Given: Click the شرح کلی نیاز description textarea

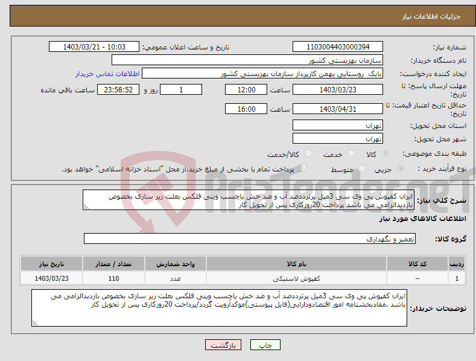Looking at the screenshot, I should [249, 200].
